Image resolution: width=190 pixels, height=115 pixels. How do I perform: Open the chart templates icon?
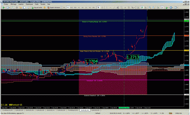pyautogui.click(x=175, y=8)
